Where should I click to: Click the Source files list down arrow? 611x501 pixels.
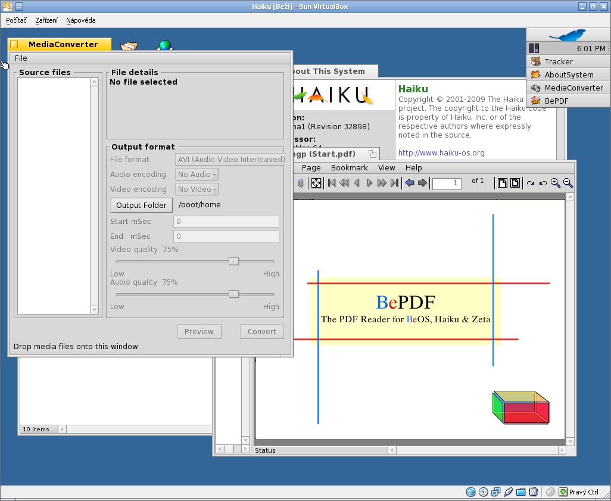(x=94, y=310)
